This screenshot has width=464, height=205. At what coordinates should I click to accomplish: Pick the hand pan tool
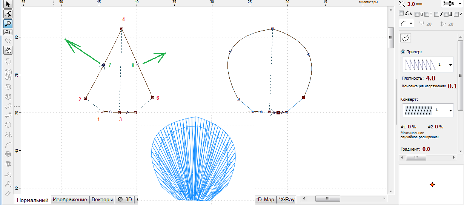click(8, 50)
